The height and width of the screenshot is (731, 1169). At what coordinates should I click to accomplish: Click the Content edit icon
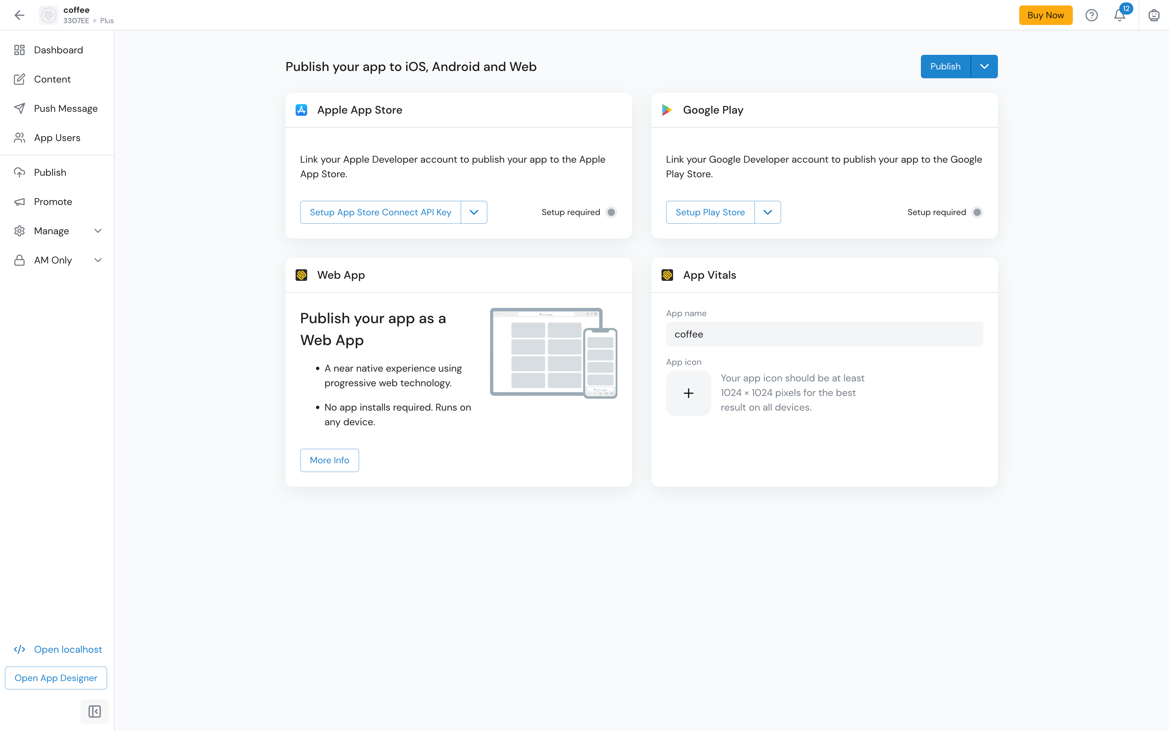click(19, 79)
